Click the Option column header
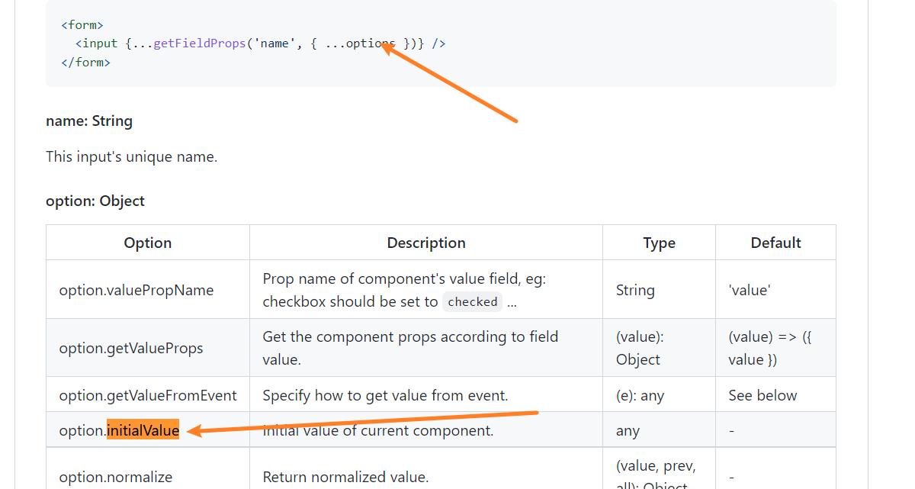 click(x=148, y=243)
